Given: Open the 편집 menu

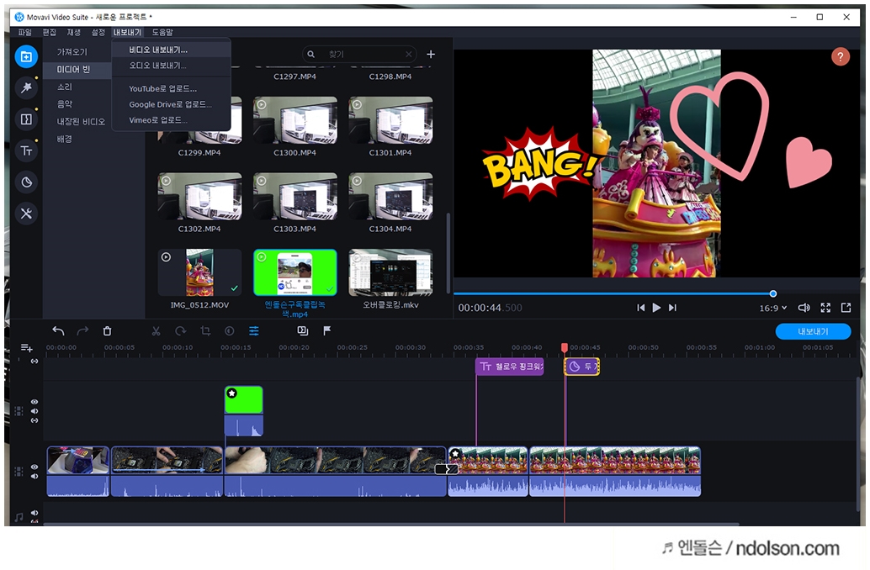Looking at the screenshot, I should point(50,32).
